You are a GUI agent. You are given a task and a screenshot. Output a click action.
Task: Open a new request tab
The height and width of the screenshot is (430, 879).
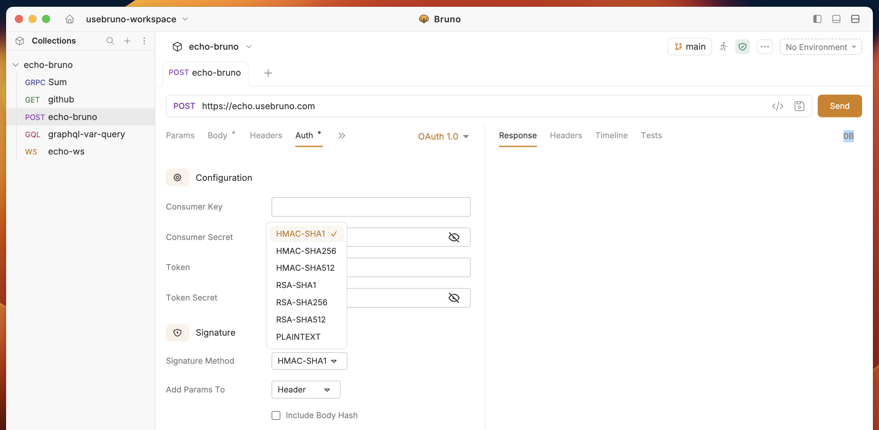(268, 73)
